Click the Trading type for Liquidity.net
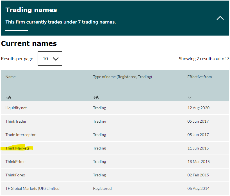The width and height of the screenshot is (230, 196). pos(99,108)
